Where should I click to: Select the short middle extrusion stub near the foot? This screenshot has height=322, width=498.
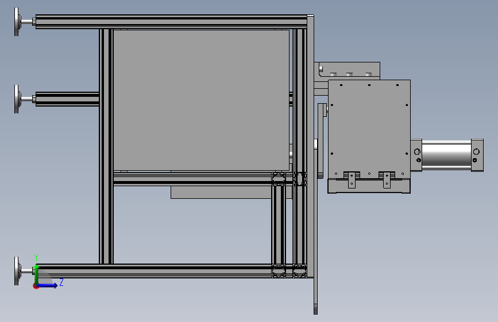click(67, 99)
